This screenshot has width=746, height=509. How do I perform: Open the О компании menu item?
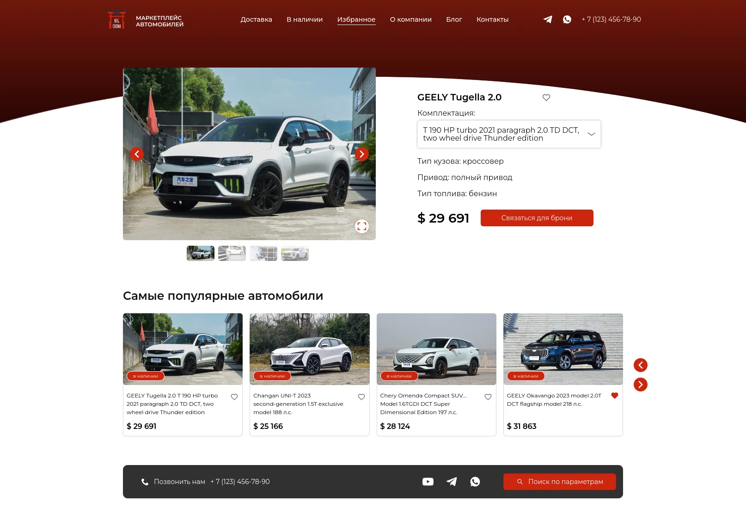tap(411, 19)
